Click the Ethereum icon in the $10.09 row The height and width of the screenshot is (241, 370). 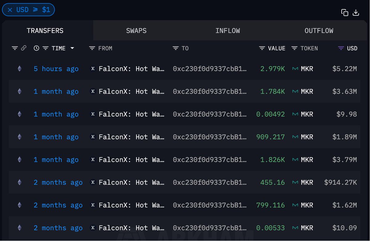coord(19,228)
